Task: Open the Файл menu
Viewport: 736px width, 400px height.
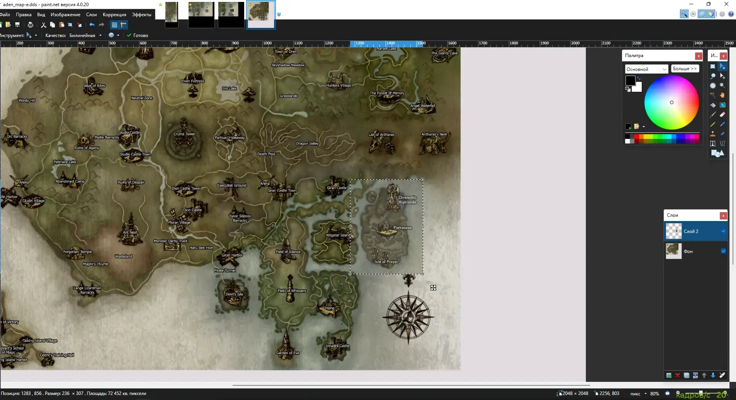Action: pyautogui.click(x=5, y=15)
